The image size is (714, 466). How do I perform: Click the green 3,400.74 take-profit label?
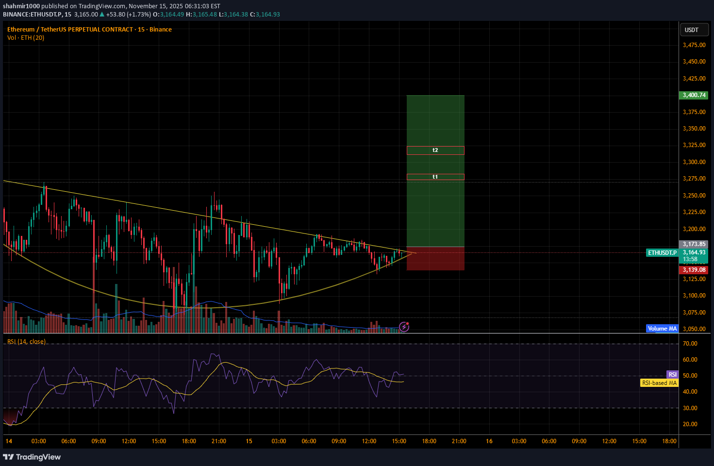point(694,95)
